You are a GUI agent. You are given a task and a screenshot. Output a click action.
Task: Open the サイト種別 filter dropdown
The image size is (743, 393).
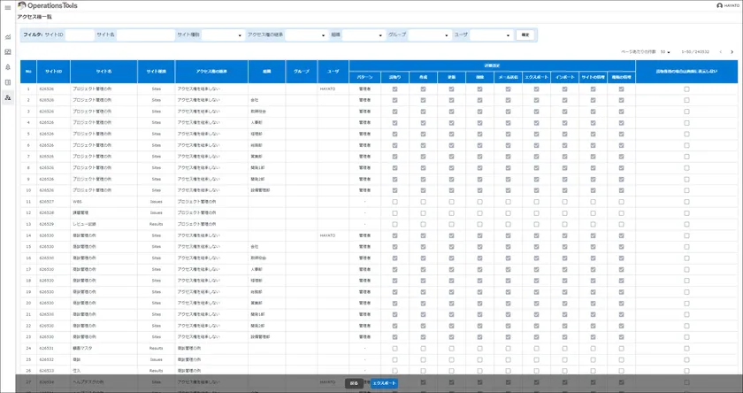[x=209, y=35]
